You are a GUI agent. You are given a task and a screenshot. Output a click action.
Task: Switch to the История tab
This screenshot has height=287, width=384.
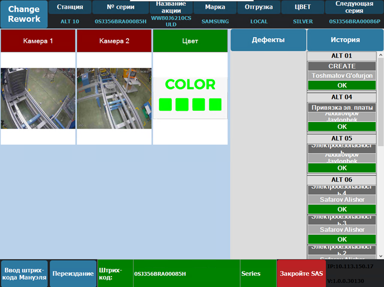[345, 40]
